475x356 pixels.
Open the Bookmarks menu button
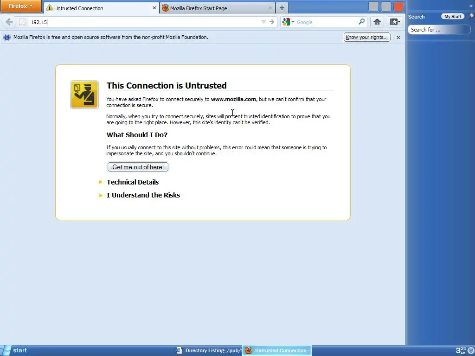(395, 22)
